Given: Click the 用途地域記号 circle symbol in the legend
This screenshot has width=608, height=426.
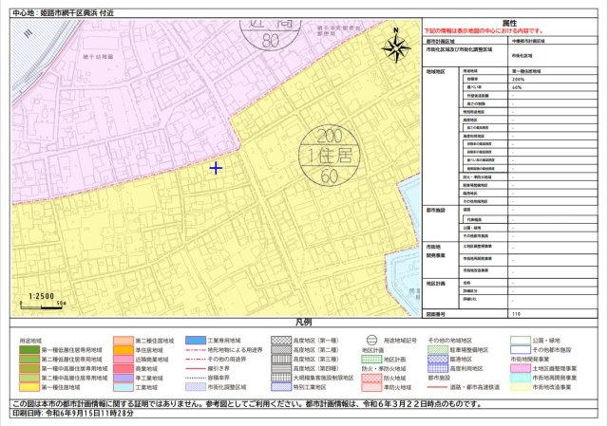Looking at the screenshot, I should click(x=371, y=340).
